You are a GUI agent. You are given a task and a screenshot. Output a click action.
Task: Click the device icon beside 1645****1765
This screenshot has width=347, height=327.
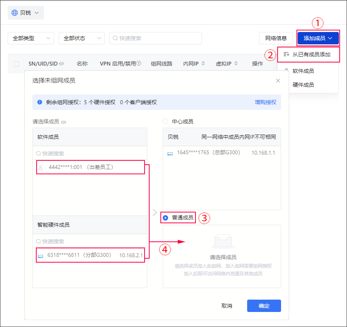tap(170, 153)
